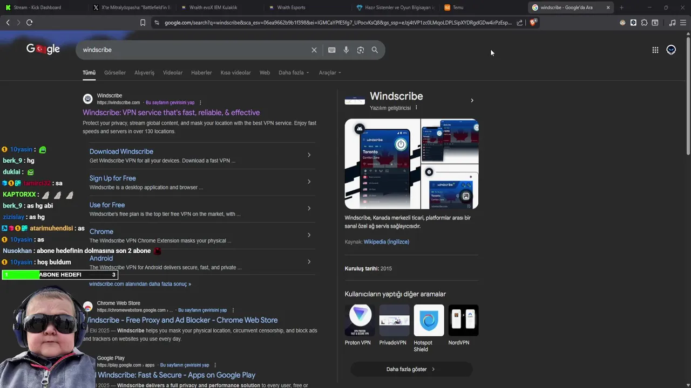Switch to Wraith evoX IEM Kulaklık tab
The width and height of the screenshot is (691, 388).
[219, 8]
